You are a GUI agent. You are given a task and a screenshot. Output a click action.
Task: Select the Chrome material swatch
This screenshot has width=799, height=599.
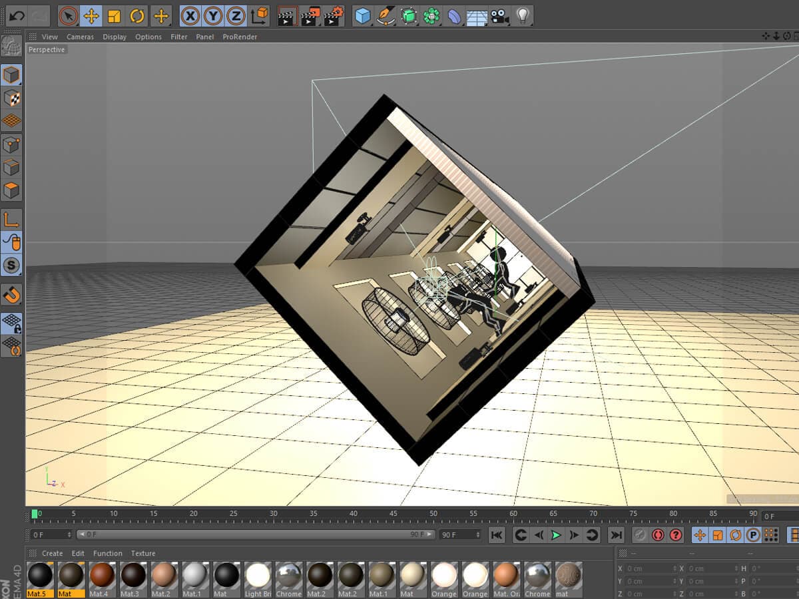click(x=288, y=576)
